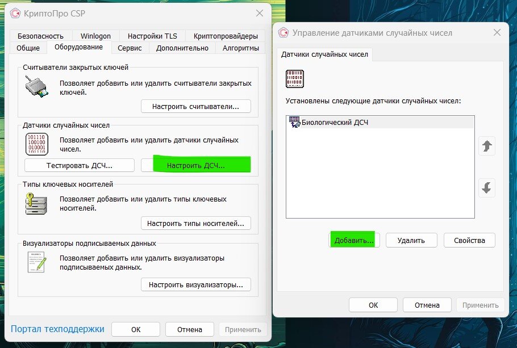Click the Настроить считыватели button
Viewport: 517px width, 348px height.
pos(196,106)
